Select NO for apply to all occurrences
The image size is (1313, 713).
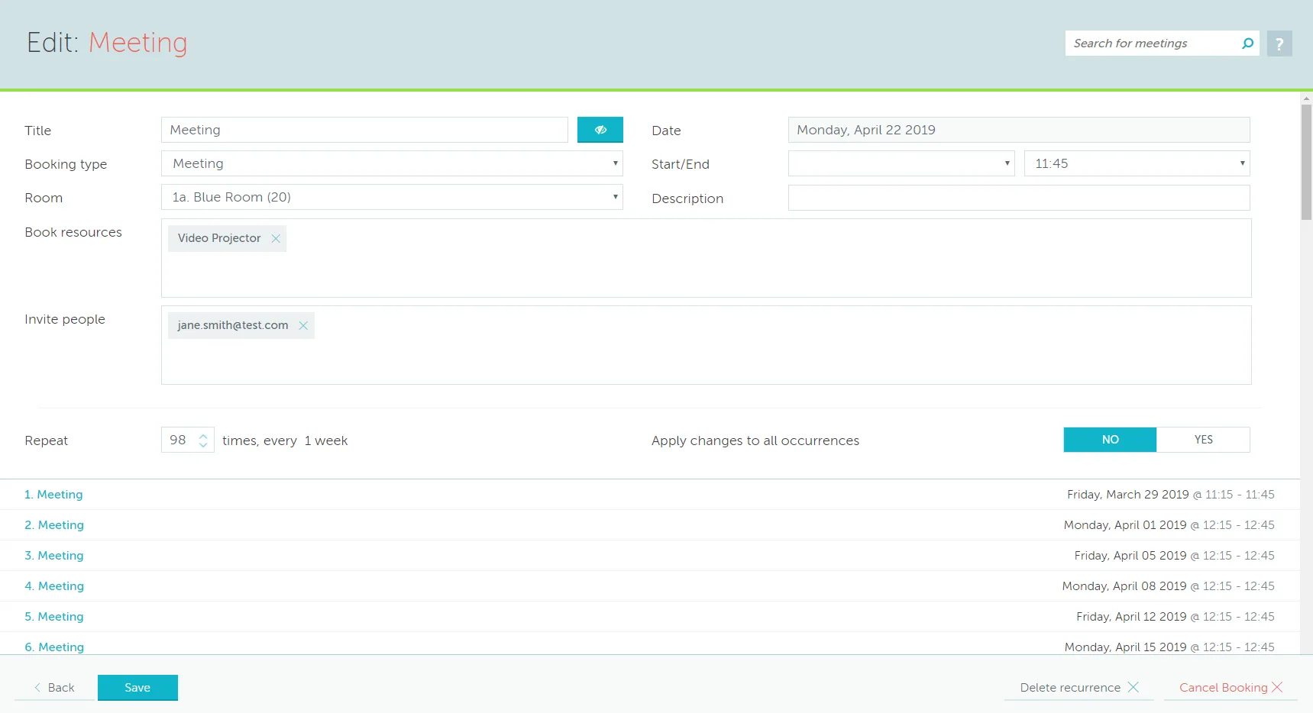point(1110,440)
